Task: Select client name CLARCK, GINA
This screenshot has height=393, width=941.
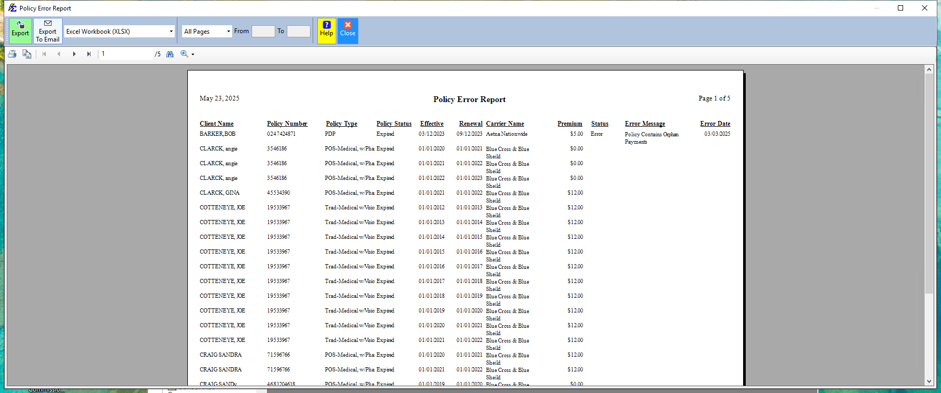Action: (x=219, y=193)
